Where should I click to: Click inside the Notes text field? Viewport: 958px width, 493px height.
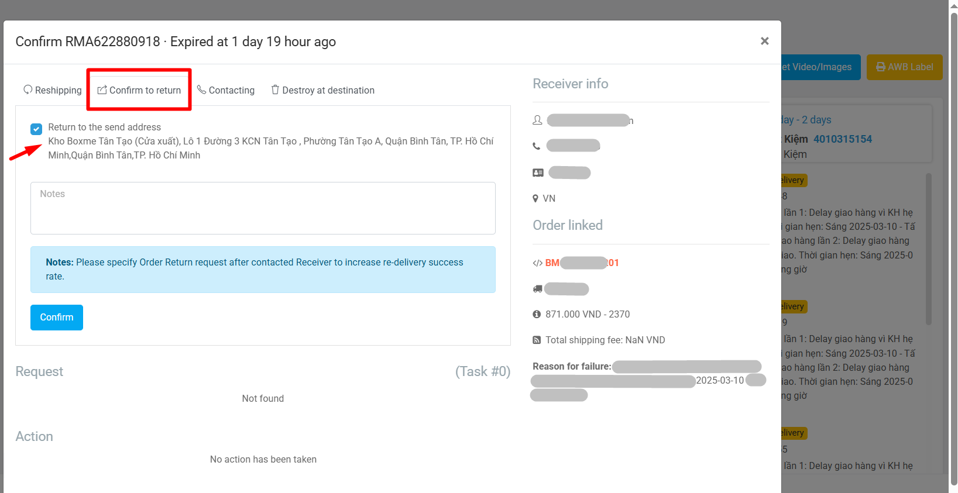click(x=263, y=208)
